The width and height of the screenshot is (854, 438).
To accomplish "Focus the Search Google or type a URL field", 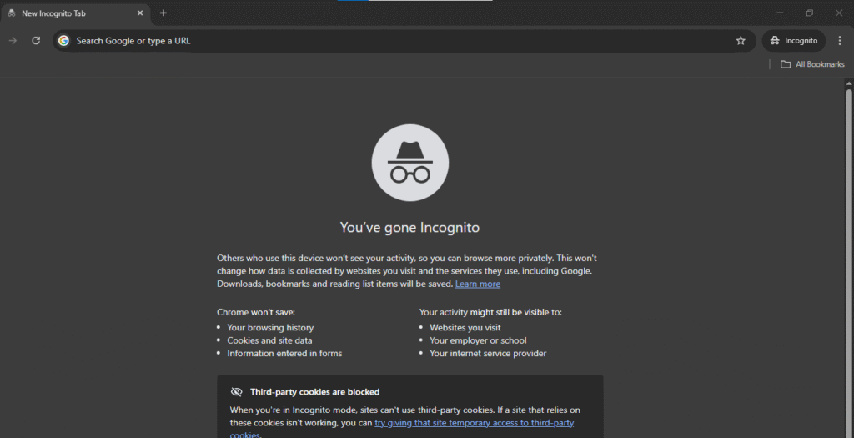I will click(403, 41).
